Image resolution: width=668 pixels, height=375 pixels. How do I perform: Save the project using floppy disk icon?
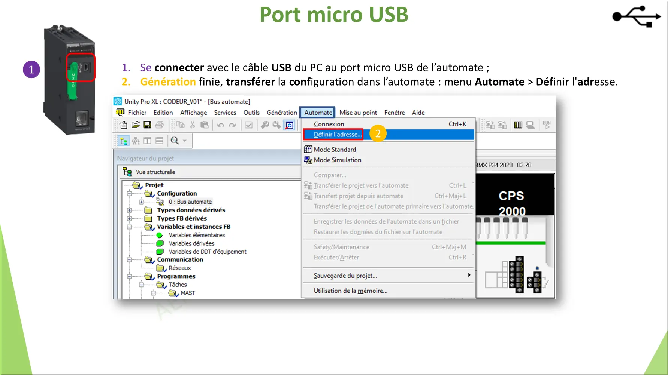click(147, 125)
